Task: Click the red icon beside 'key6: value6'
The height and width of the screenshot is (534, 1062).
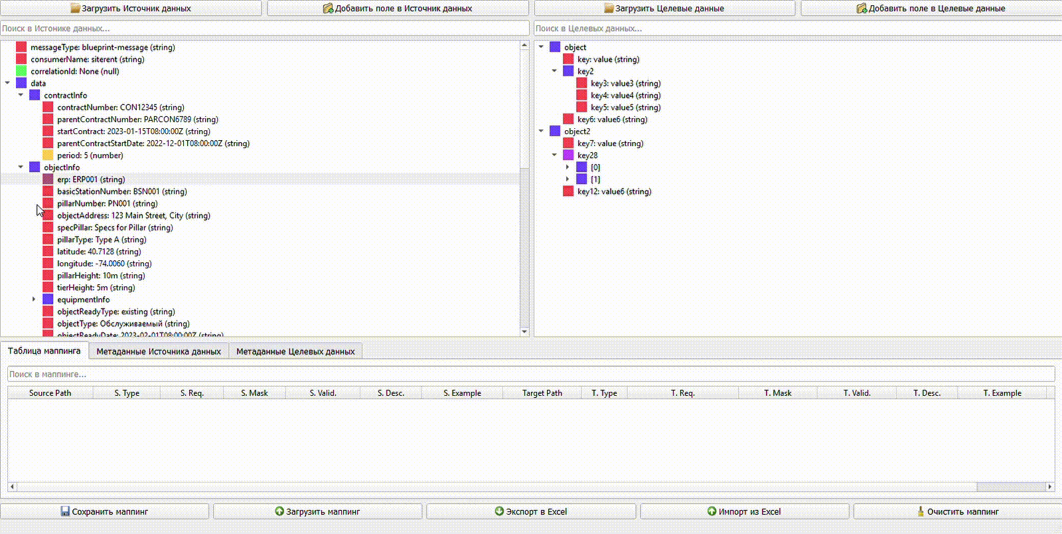Action: coord(568,119)
